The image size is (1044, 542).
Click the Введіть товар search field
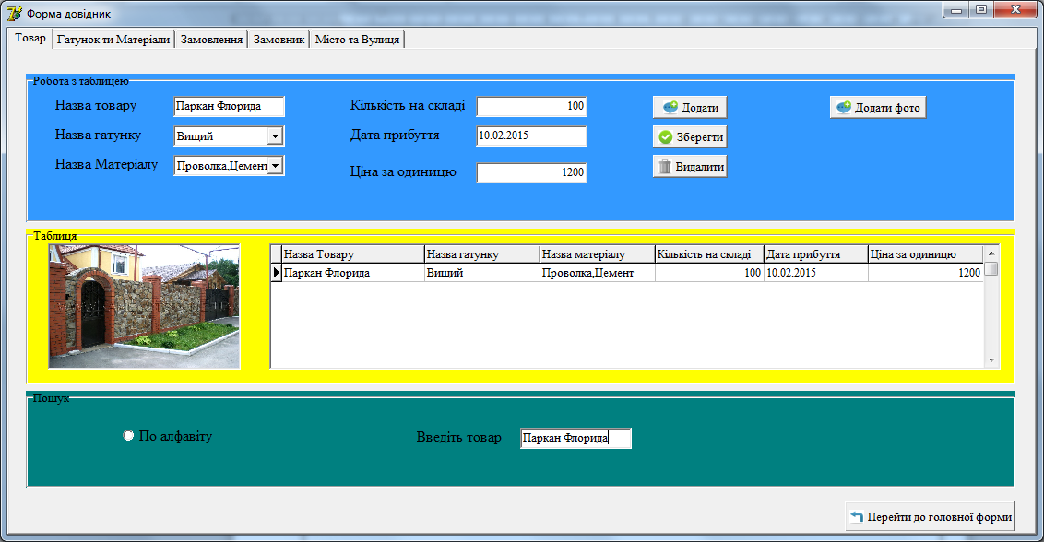pos(575,438)
